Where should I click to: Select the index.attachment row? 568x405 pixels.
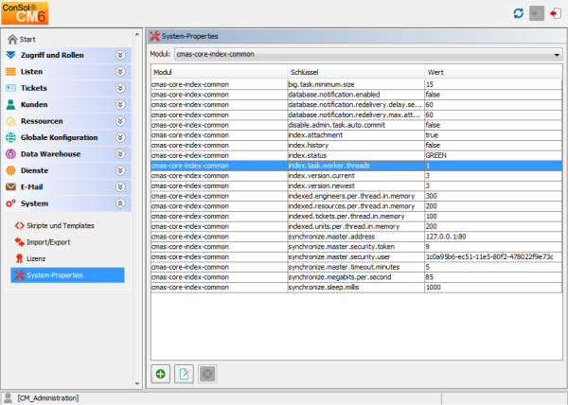coord(357,135)
